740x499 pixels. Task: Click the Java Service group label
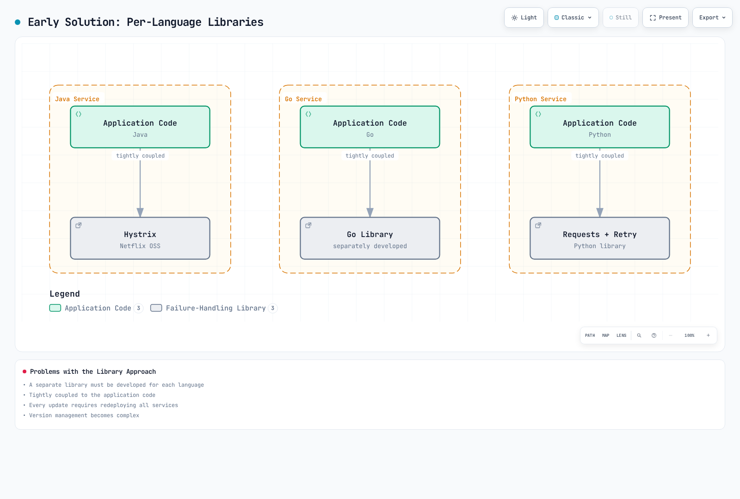click(77, 99)
